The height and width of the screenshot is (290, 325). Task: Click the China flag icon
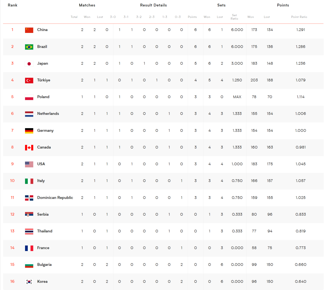(29, 30)
